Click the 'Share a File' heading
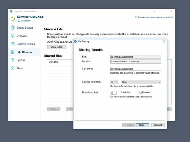Viewport: 190px width, 142px height. tap(53, 29)
